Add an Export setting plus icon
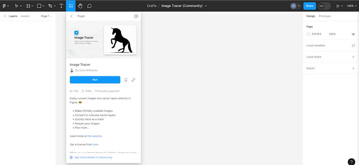This screenshot has height=165, width=359. [x=353, y=69]
